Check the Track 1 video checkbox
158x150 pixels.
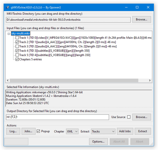[17, 38]
